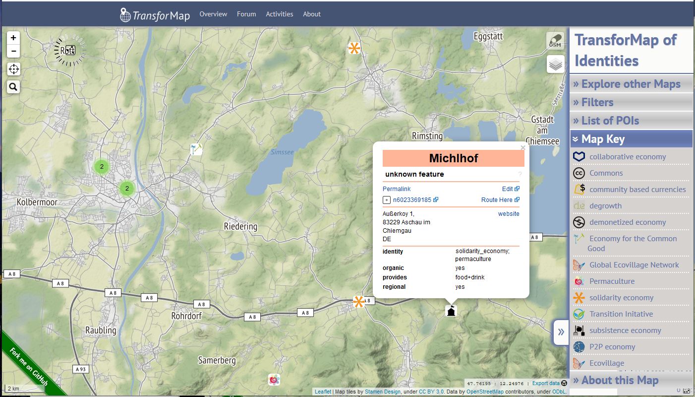Viewport: 695px width, 397px height.
Task: Open the website link in popup
Action: (509, 214)
